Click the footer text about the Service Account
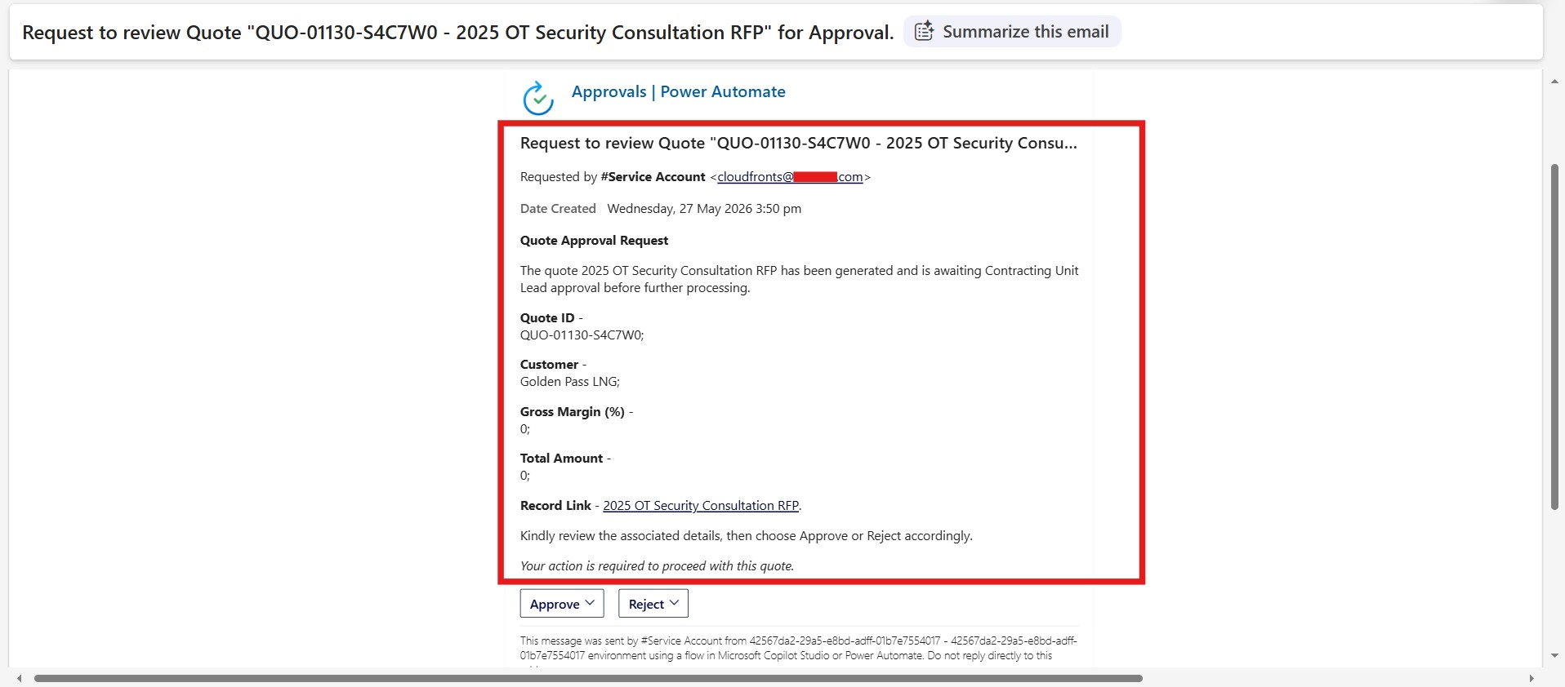Viewport: 1565px width, 687px height. pos(799,649)
